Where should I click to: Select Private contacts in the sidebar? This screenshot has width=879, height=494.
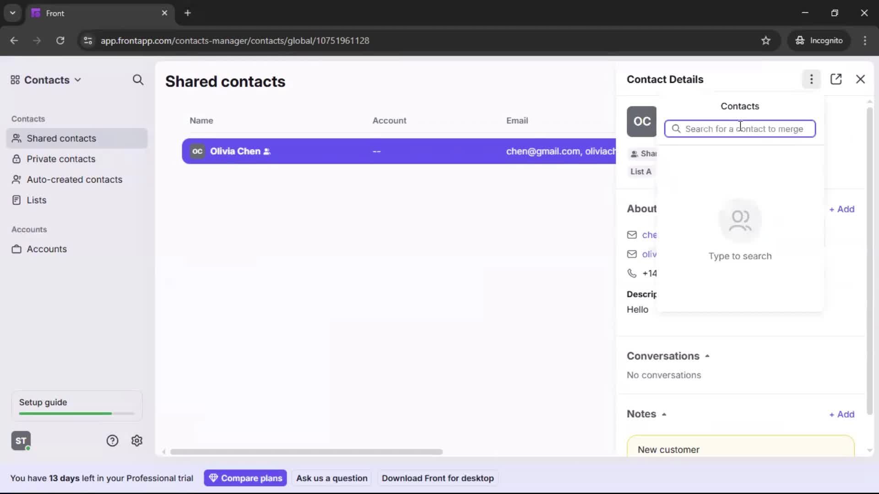pyautogui.click(x=61, y=159)
